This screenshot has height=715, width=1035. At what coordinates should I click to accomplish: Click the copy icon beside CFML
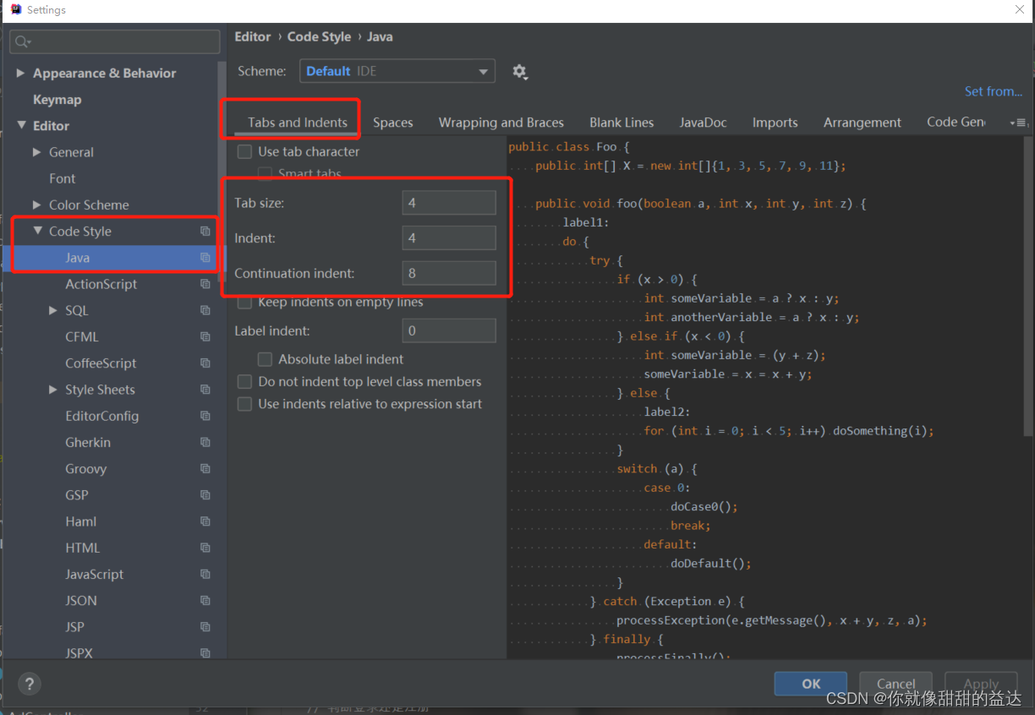(205, 336)
